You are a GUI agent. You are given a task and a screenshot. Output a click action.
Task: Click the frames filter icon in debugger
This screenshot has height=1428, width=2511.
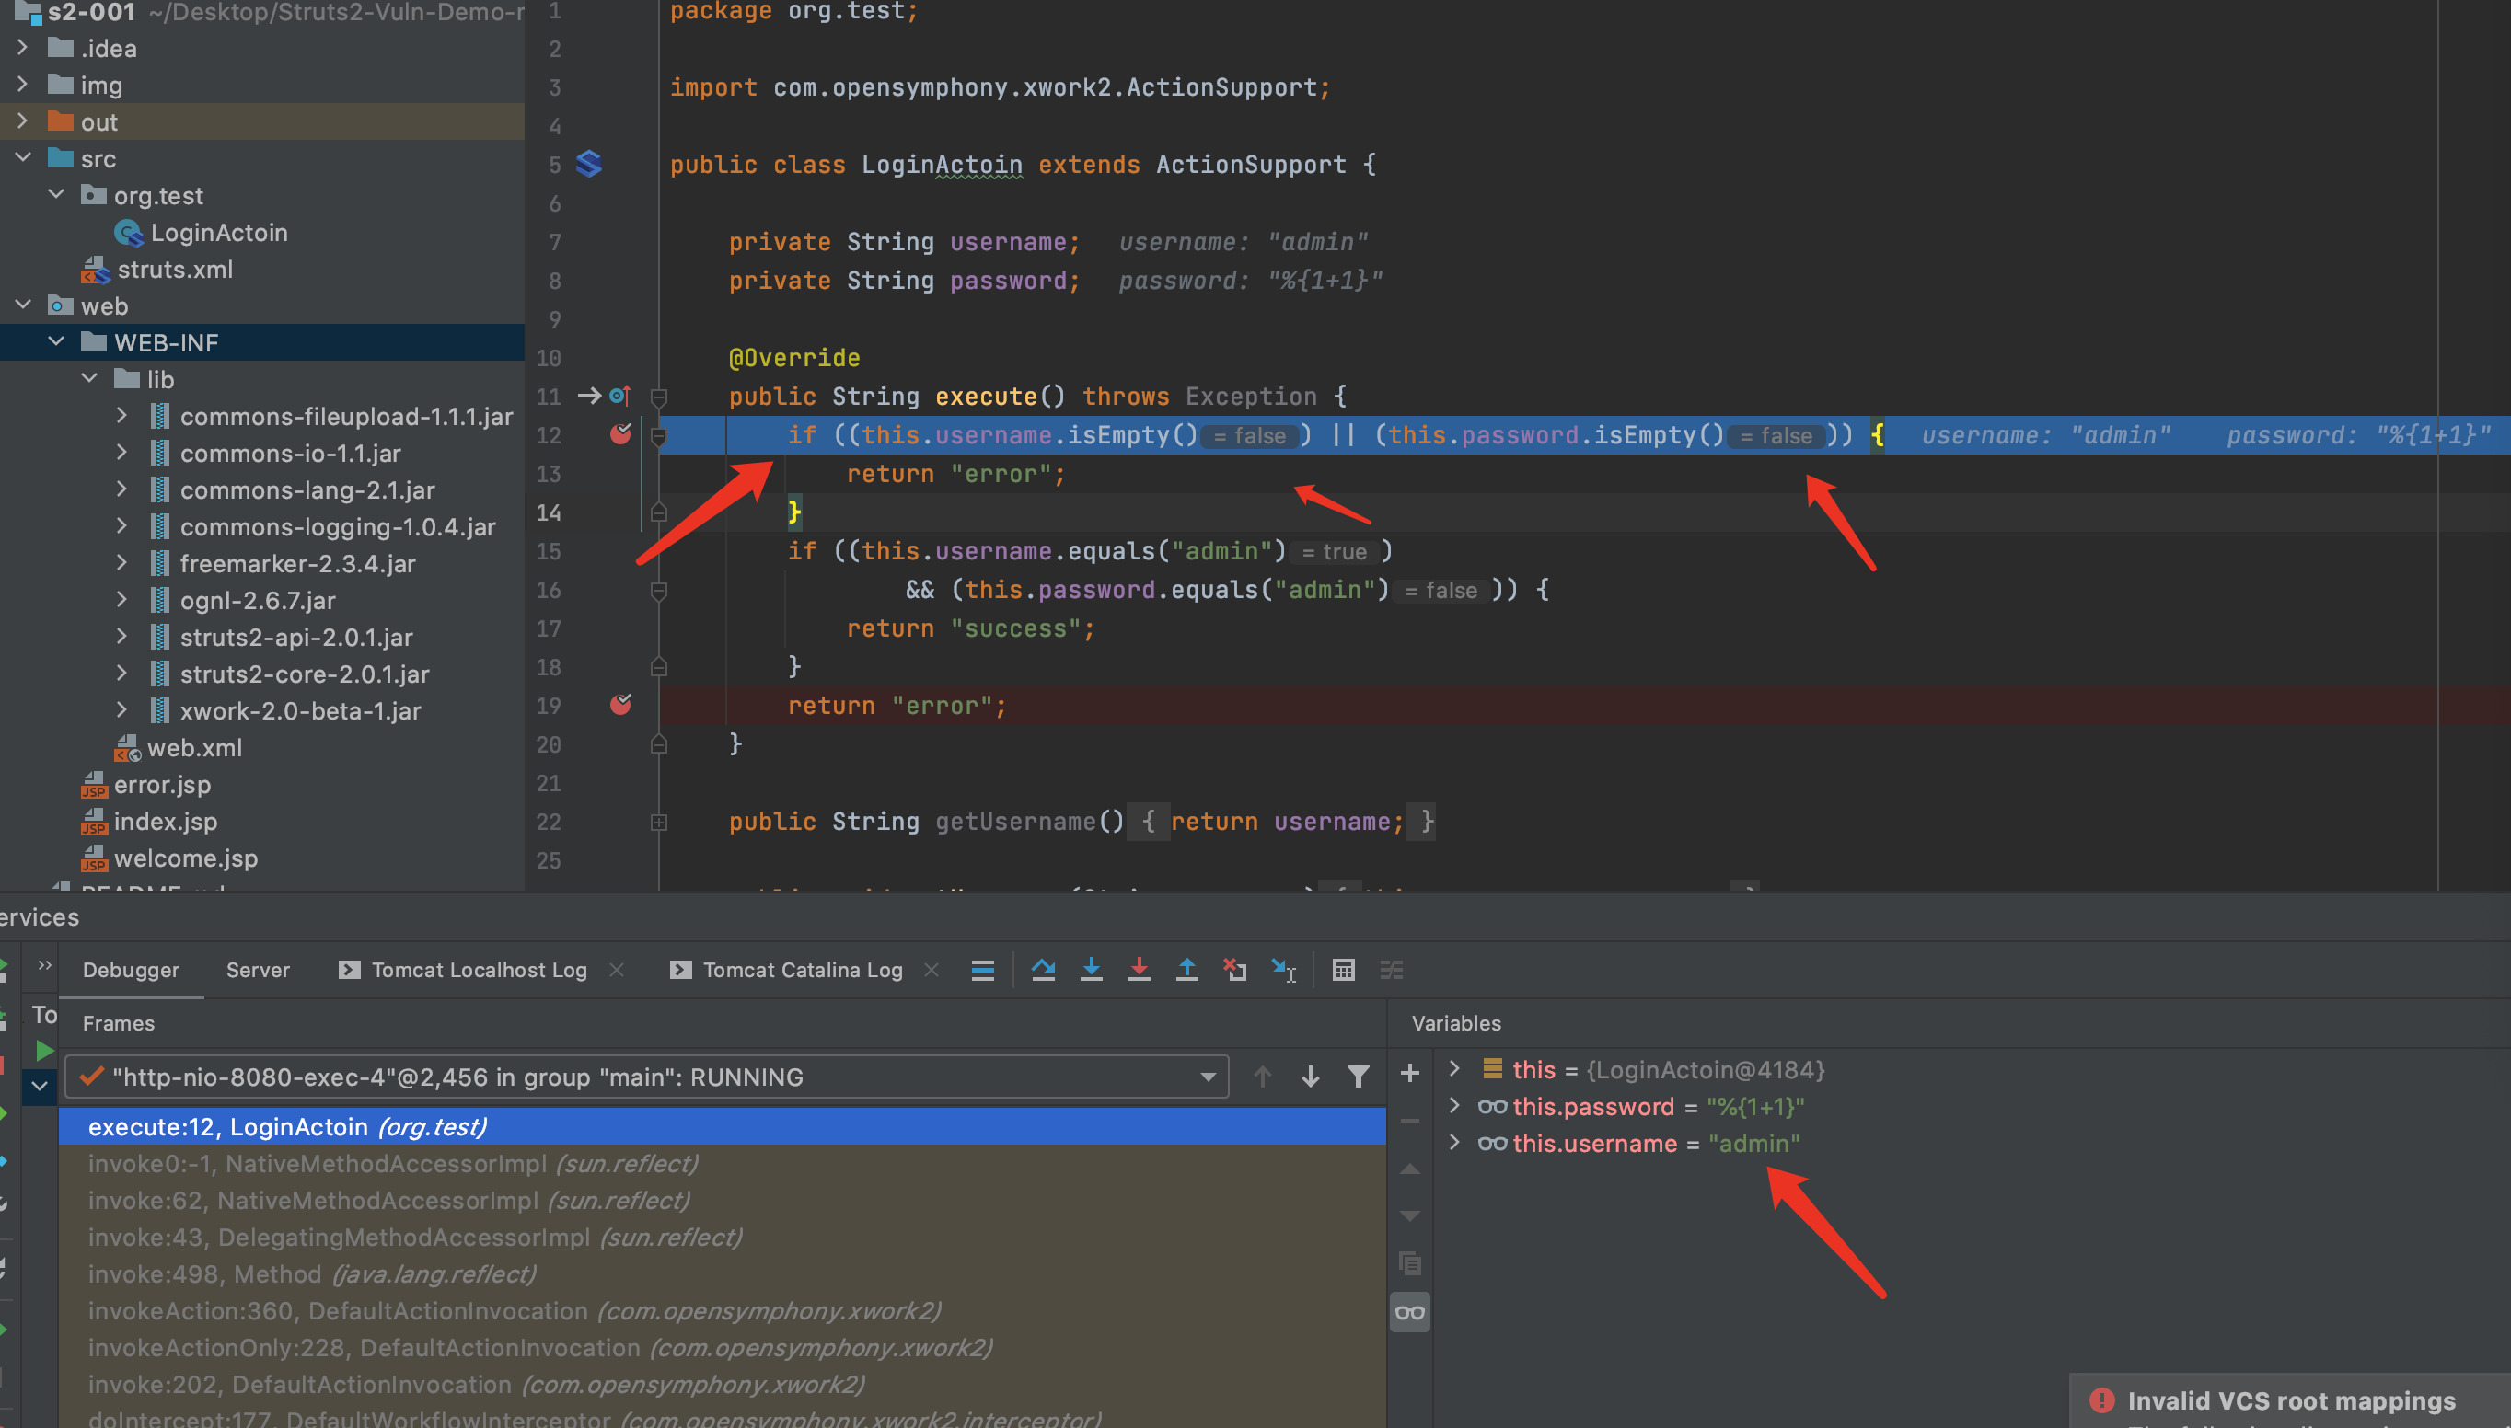[1358, 1077]
